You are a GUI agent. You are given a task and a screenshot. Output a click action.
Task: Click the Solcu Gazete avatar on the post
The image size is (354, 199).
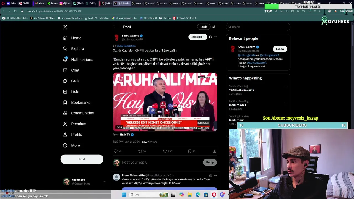point(116,37)
